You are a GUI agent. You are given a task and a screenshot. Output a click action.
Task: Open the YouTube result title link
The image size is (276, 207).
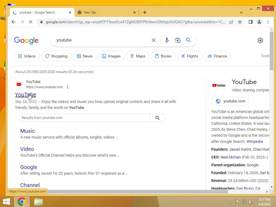coord(26,95)
